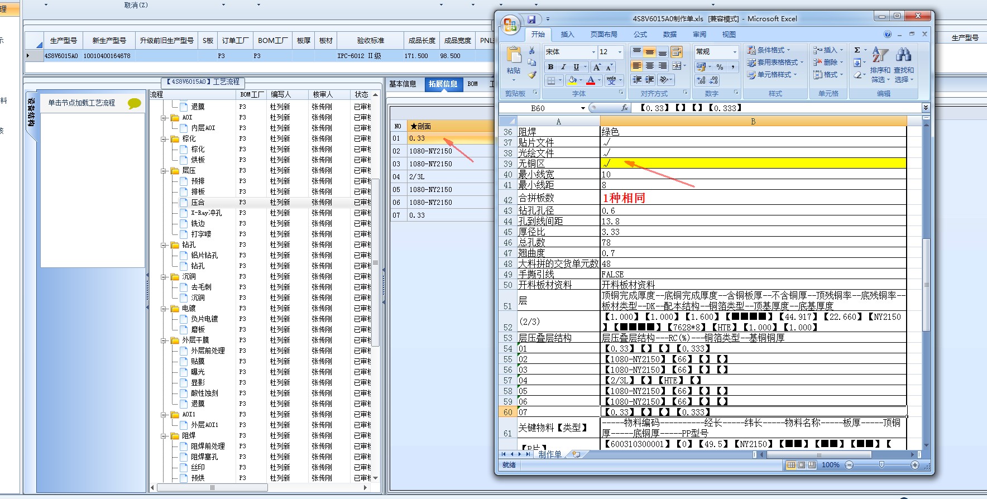The image size is (987, 499).
Task: Open Excel help question mark
Action: point(888,34)
